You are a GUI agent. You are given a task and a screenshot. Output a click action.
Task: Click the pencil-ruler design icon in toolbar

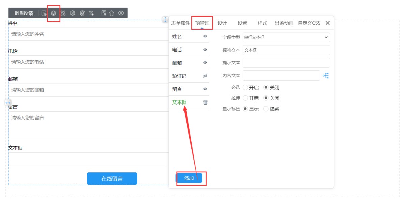(x=63, y=13)
